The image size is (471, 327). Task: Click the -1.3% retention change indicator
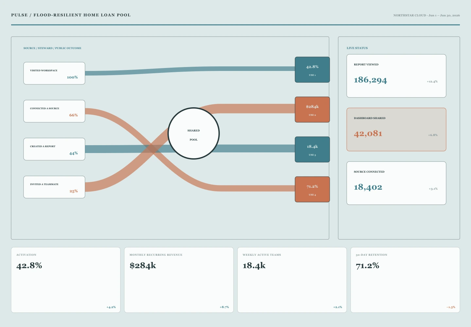451,307
